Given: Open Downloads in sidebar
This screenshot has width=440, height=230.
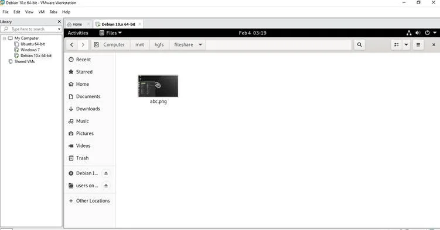Looking at the screenshot, I should (x=90, y=109).
